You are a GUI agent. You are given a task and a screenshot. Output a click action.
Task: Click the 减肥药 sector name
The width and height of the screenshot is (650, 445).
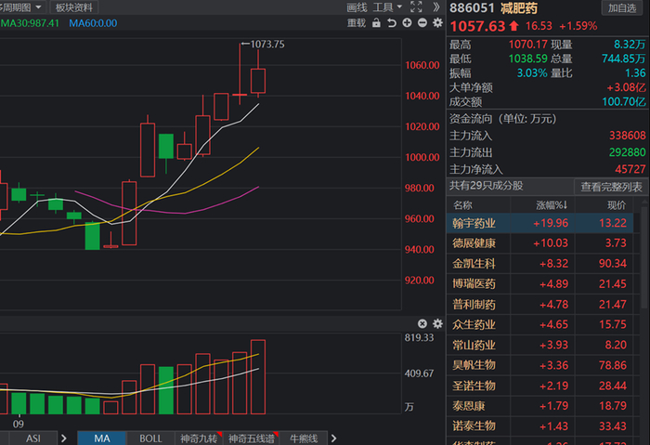[519, 8]
